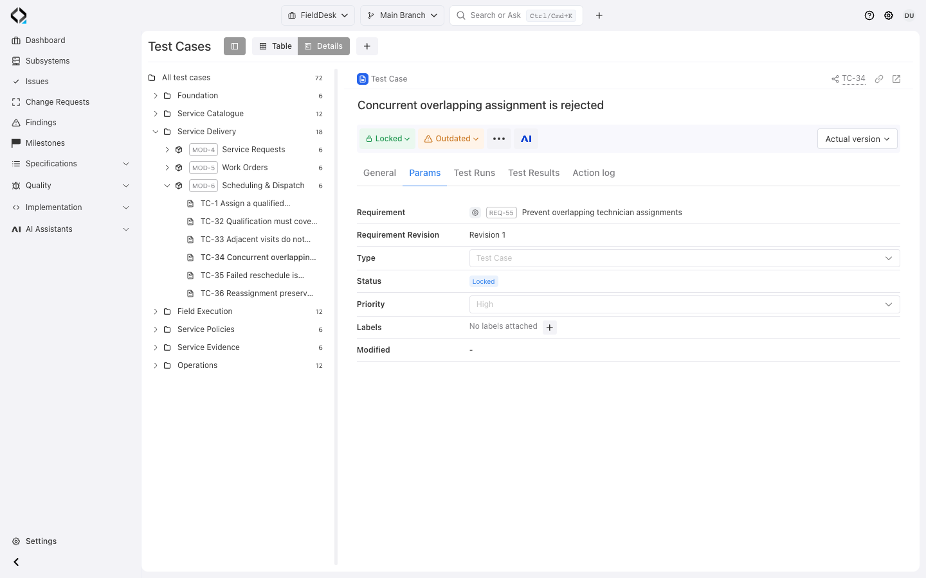Screen dimensions: 926x578
Task: Open the Main Branch selector
Action: point(402,15)
